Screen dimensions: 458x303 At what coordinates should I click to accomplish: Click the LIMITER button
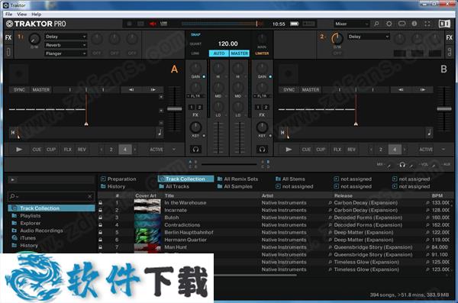[262, 53]
